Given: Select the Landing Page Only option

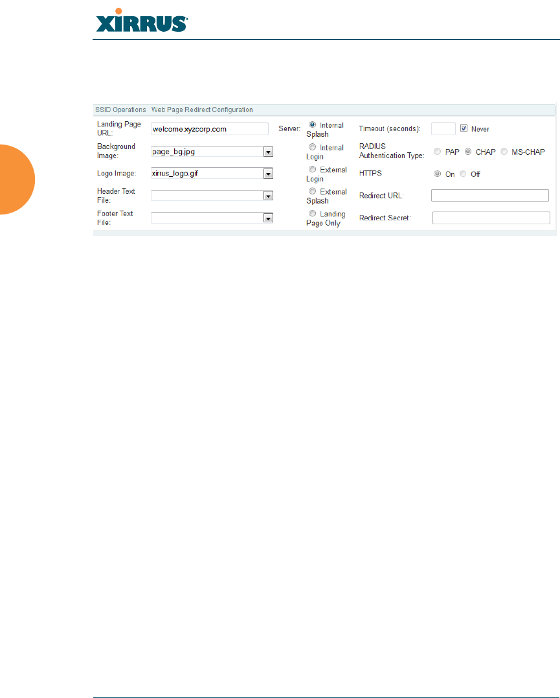Looking at the screenshot, I should [313, 213].
